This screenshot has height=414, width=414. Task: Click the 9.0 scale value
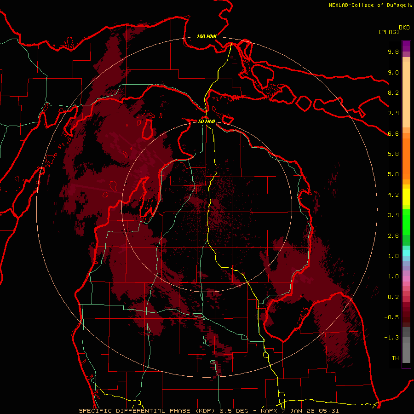pyautogui.click(x=393, y=72)
